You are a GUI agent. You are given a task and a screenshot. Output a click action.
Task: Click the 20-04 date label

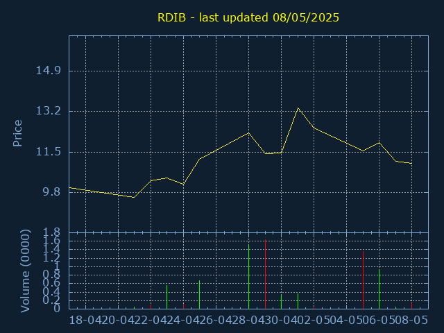118,320
